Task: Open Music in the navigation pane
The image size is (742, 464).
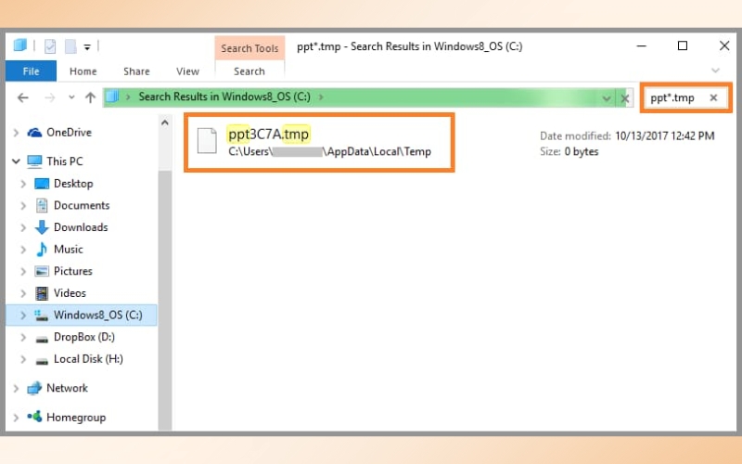Action: [68, 249]
